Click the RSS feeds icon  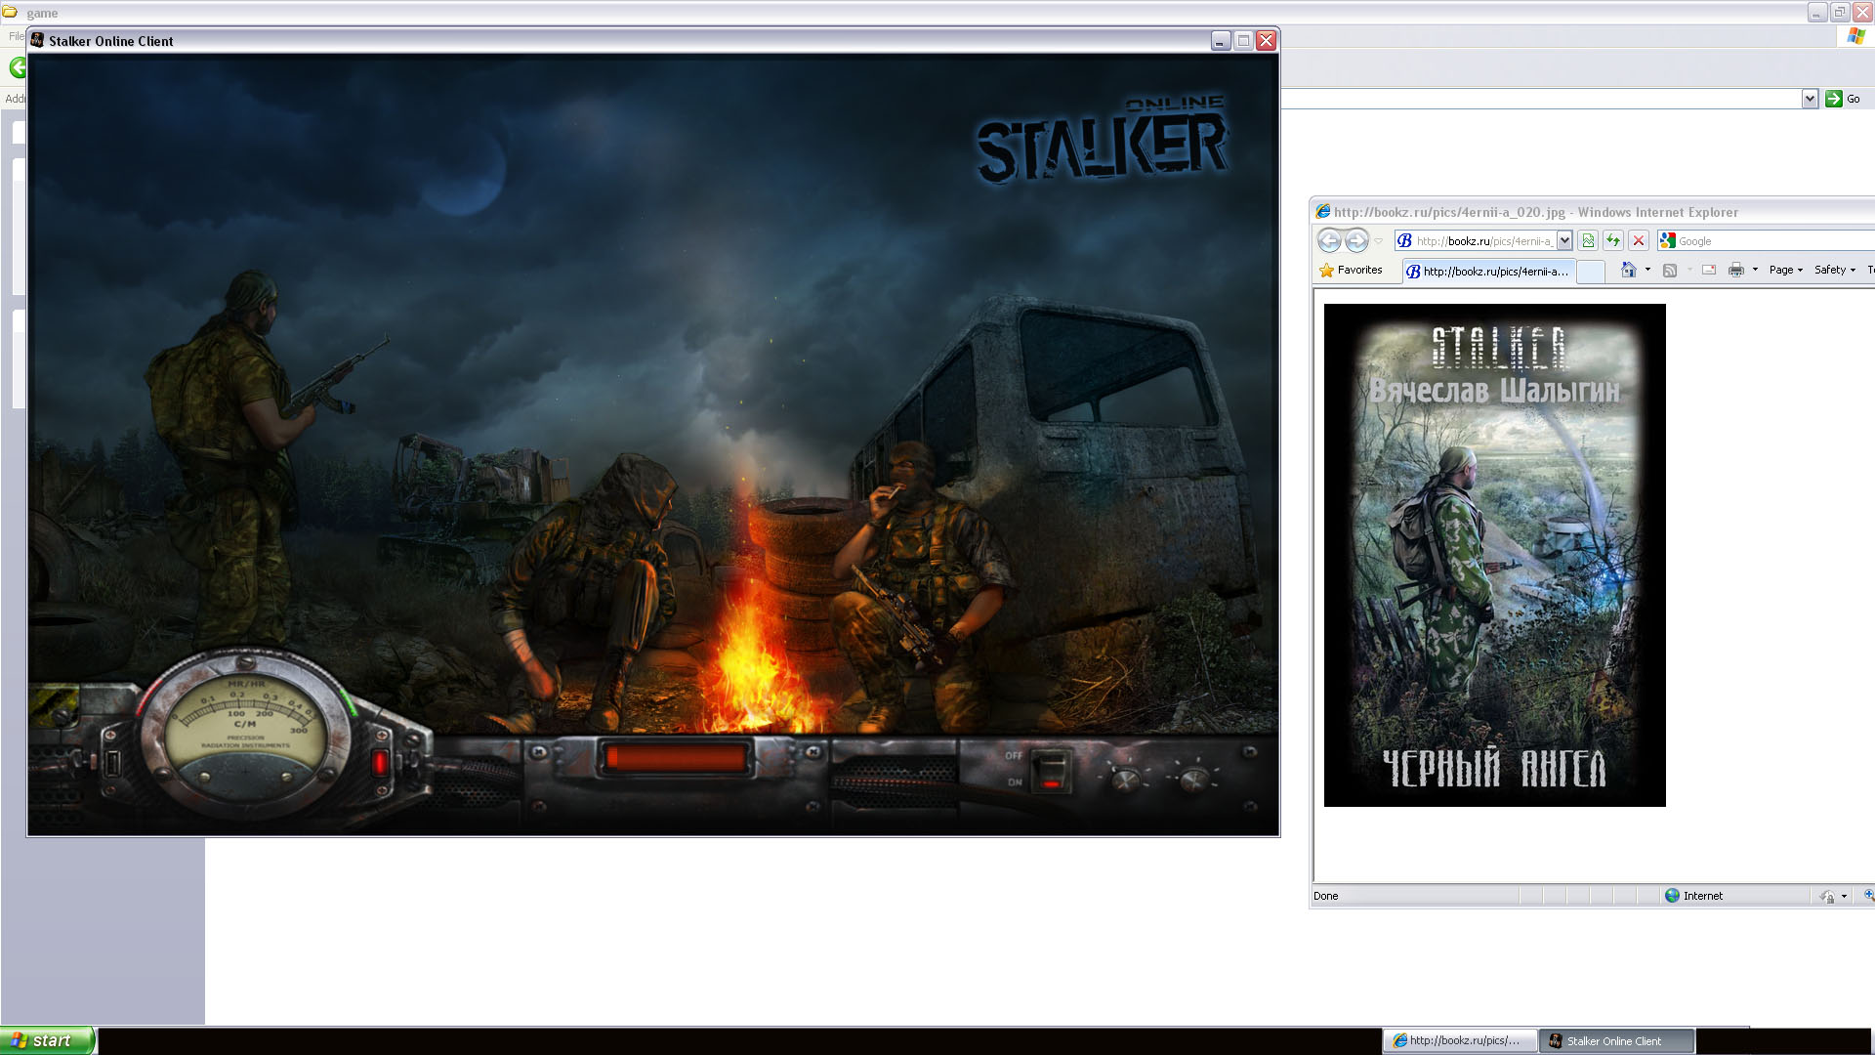coord(1670,271)
